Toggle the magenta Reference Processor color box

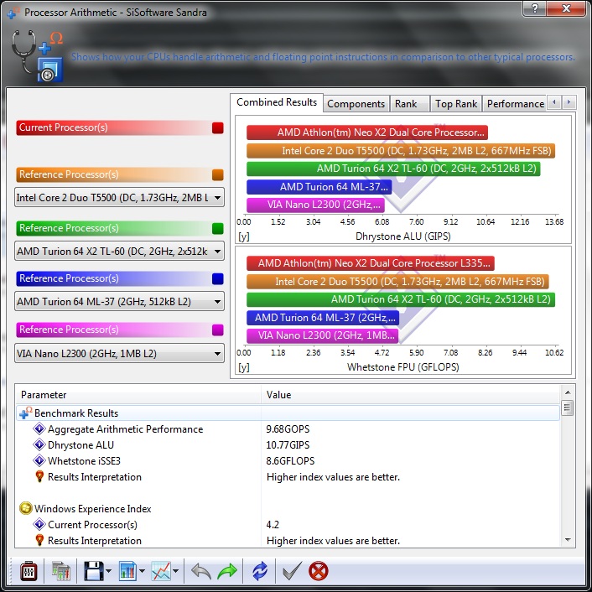click(x=218, y=330)
